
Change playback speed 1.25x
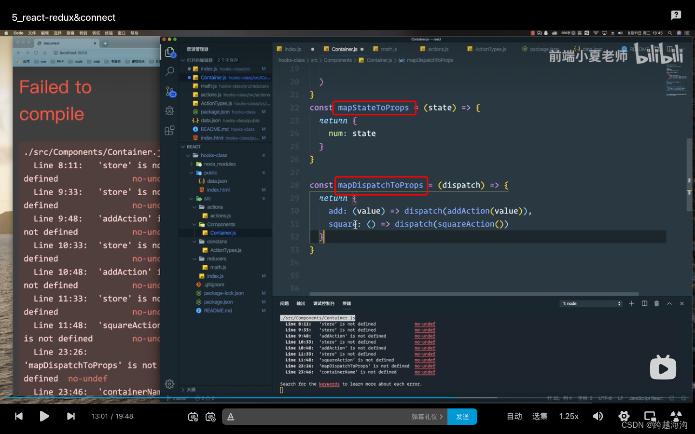pos(569,416)
